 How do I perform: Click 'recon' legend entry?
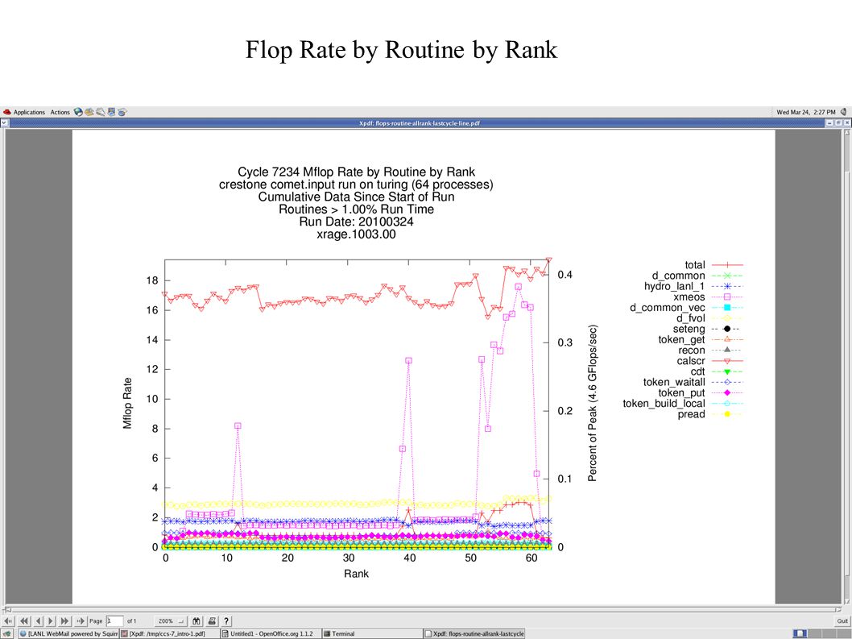[x=710, y=351]
